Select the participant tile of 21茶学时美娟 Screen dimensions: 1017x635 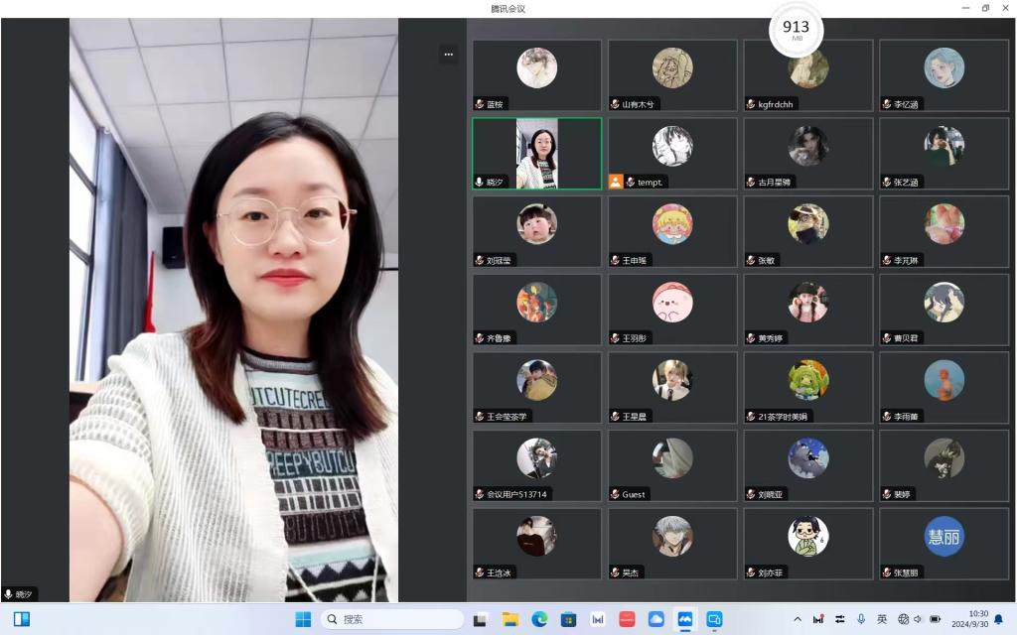pyautogui.click(x=807, y=387)
